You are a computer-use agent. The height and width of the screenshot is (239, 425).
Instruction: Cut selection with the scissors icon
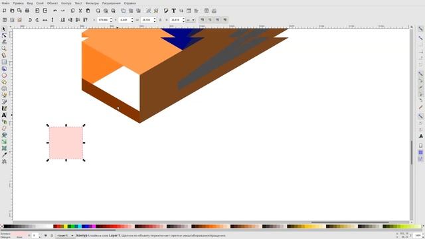tap(80, 11)
